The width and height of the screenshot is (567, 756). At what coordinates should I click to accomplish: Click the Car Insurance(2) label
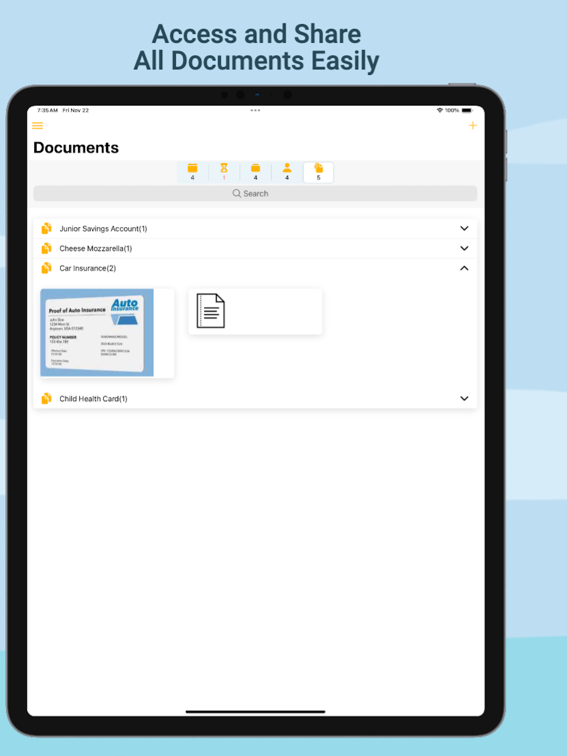(88, 268)
